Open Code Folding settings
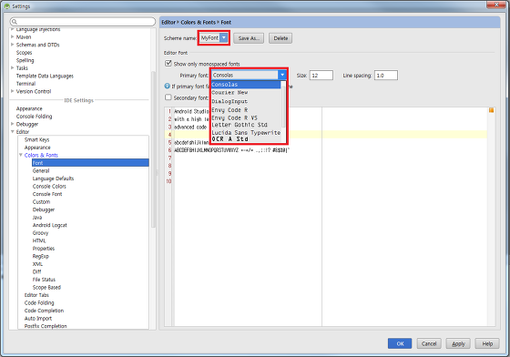The image size is (510, 357). click(39, 303)
